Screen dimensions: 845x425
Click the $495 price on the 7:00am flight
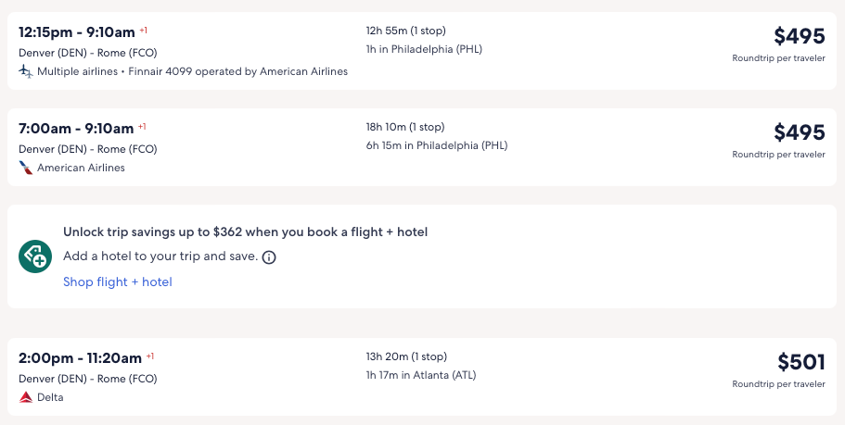pyautogui.click(x=799, y=132)
